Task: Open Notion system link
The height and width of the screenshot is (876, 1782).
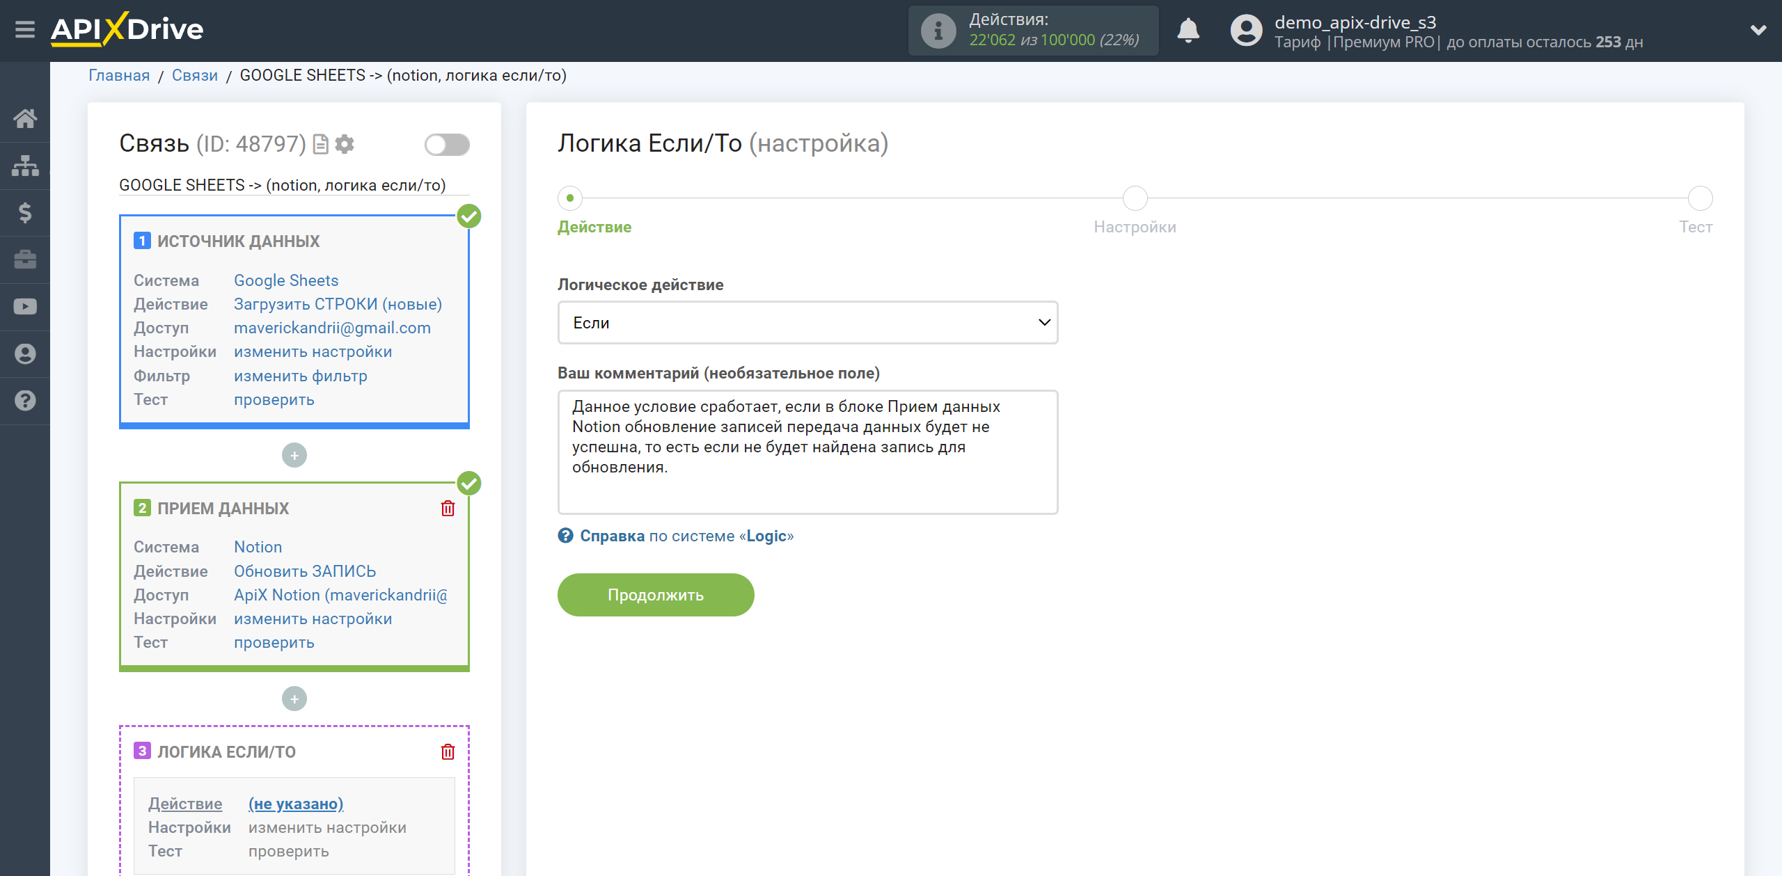Action: pyautogui.click(x=258, y=547)
